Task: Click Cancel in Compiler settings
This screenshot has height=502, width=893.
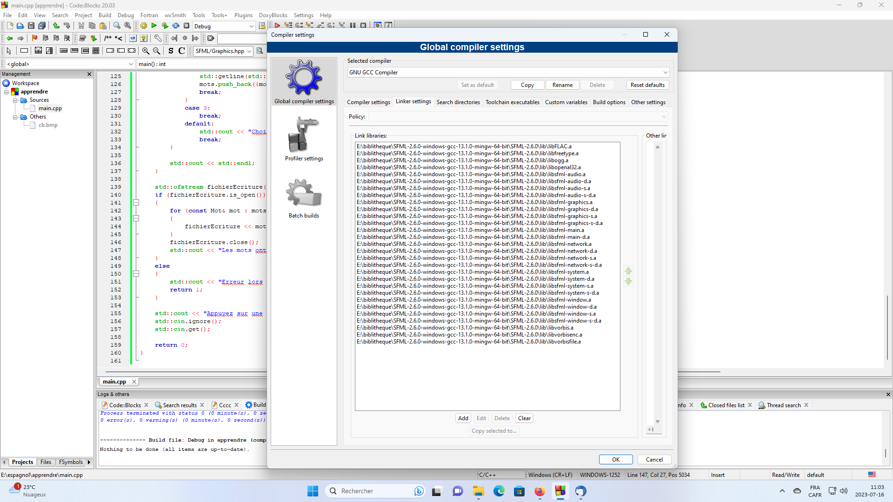Action: 654,460
